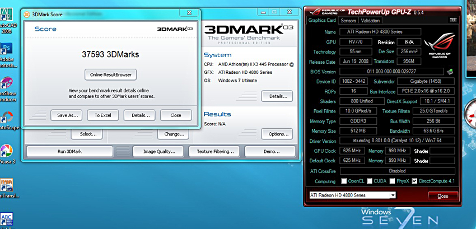Switch to the Graphics Card tab
Screen dimensions: 476x229
pyautogui.click(x=322, y=20)
